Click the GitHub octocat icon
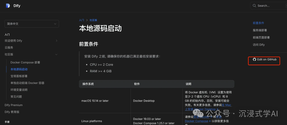Image resolution: width=287 pixels, height=125 pixels. click(254, 59)
